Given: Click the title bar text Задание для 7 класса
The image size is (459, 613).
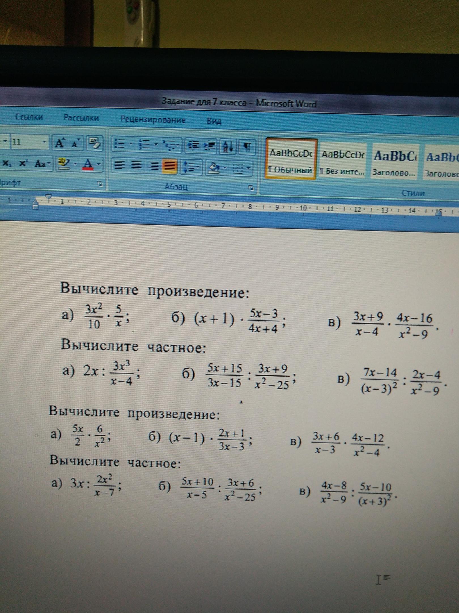Looking at the screenshot, I should click(x=204, y=101).
